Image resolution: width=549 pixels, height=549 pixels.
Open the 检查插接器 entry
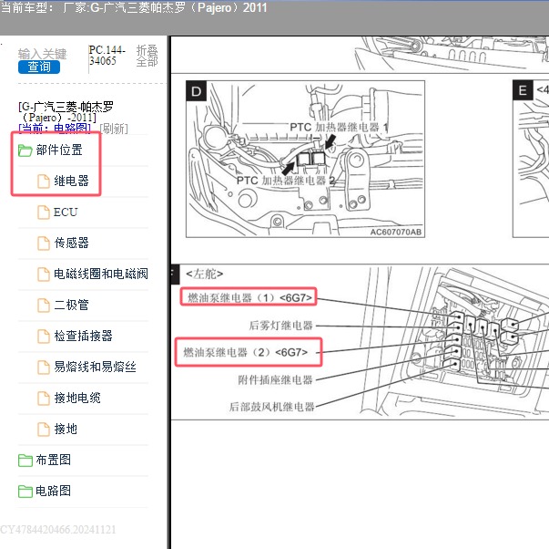point(83,336)
